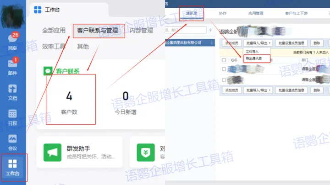Expand the top 批量导入/导出 dropdown
Screen dimensions: 330x185
click(258, 43)
